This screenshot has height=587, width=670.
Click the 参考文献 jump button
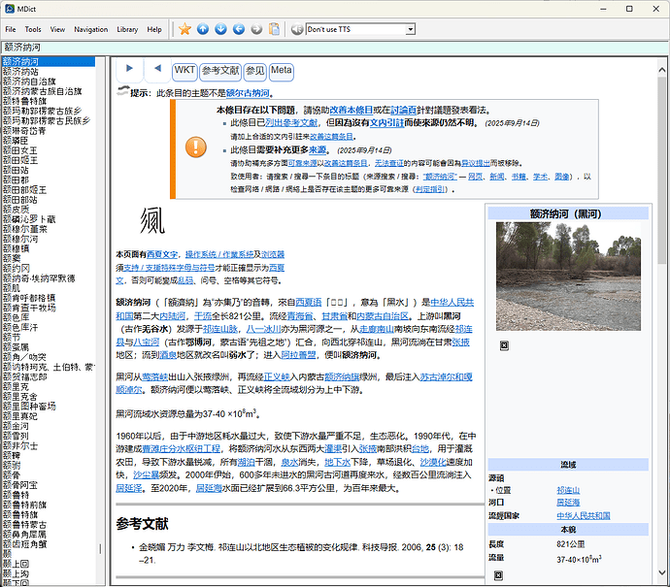pyautogui.click(x=220, y=71)
